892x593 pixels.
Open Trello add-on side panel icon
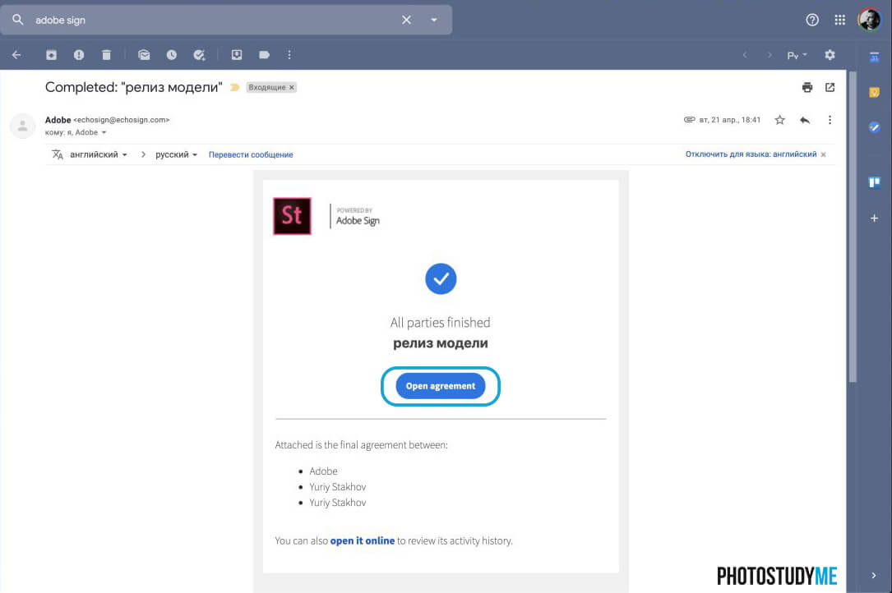[875, 182]
